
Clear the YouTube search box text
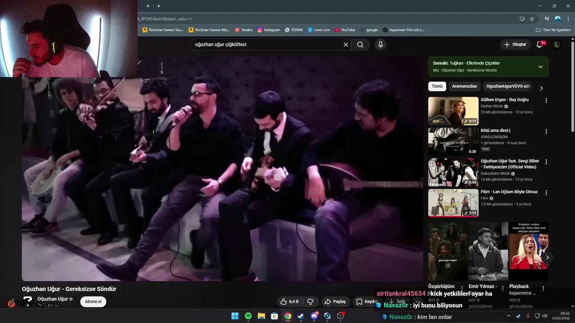click(x=346, y=44)
